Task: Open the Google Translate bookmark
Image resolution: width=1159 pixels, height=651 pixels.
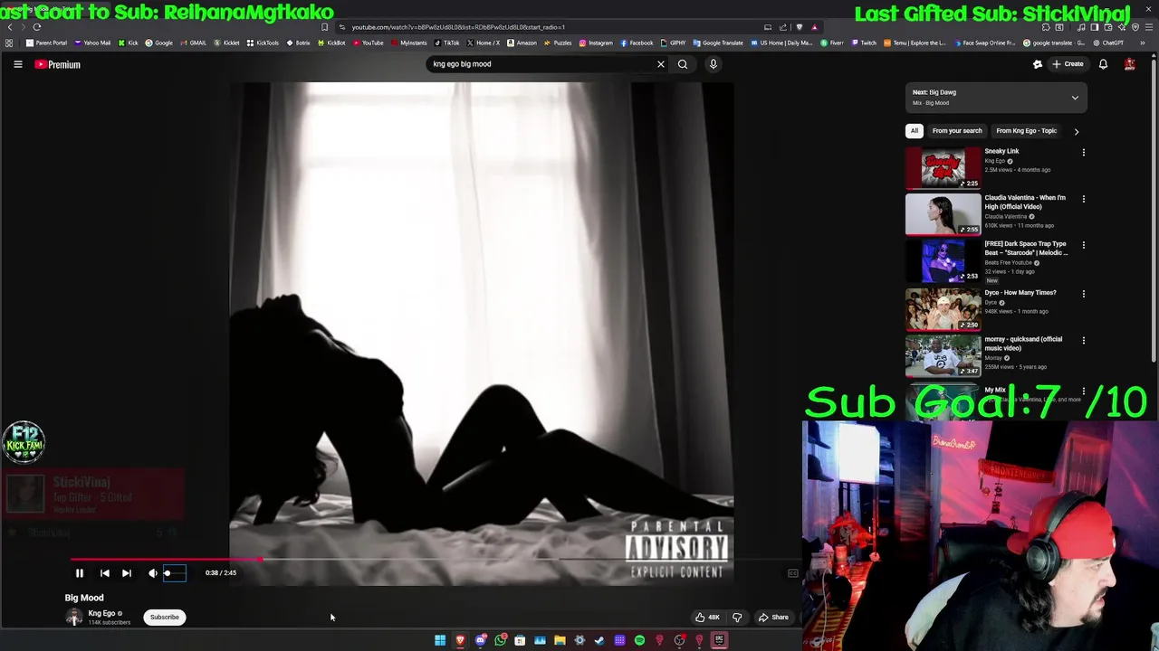Action: [718, 42]
